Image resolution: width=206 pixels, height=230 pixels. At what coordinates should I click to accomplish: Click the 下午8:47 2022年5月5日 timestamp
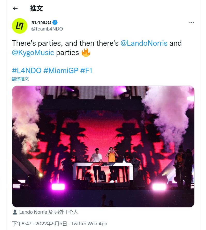[x=39, y=224]
